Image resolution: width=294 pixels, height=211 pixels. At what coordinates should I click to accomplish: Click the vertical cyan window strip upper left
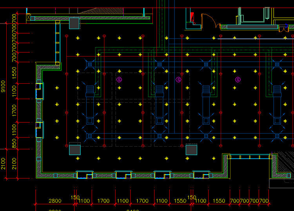coord(58,43)
